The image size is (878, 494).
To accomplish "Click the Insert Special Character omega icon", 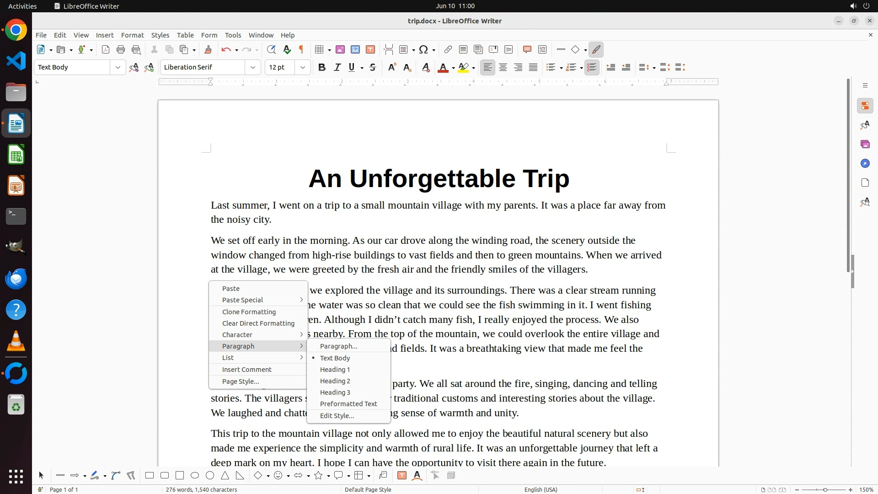I will [x=423, y=50].
